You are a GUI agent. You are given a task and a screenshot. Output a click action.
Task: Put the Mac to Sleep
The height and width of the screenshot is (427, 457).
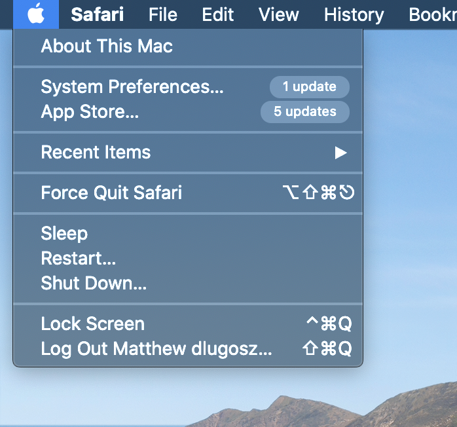64,234
